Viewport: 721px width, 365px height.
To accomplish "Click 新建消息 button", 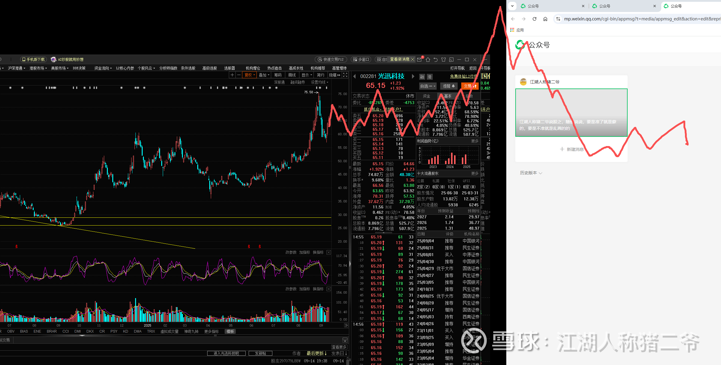I will click(x=571, y=149).
